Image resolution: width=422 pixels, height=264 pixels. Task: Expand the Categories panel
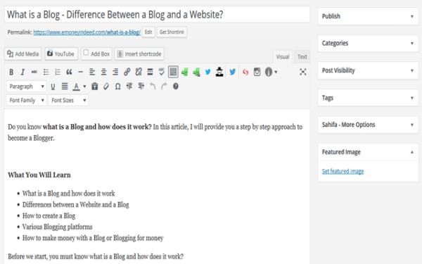(368, 43)
